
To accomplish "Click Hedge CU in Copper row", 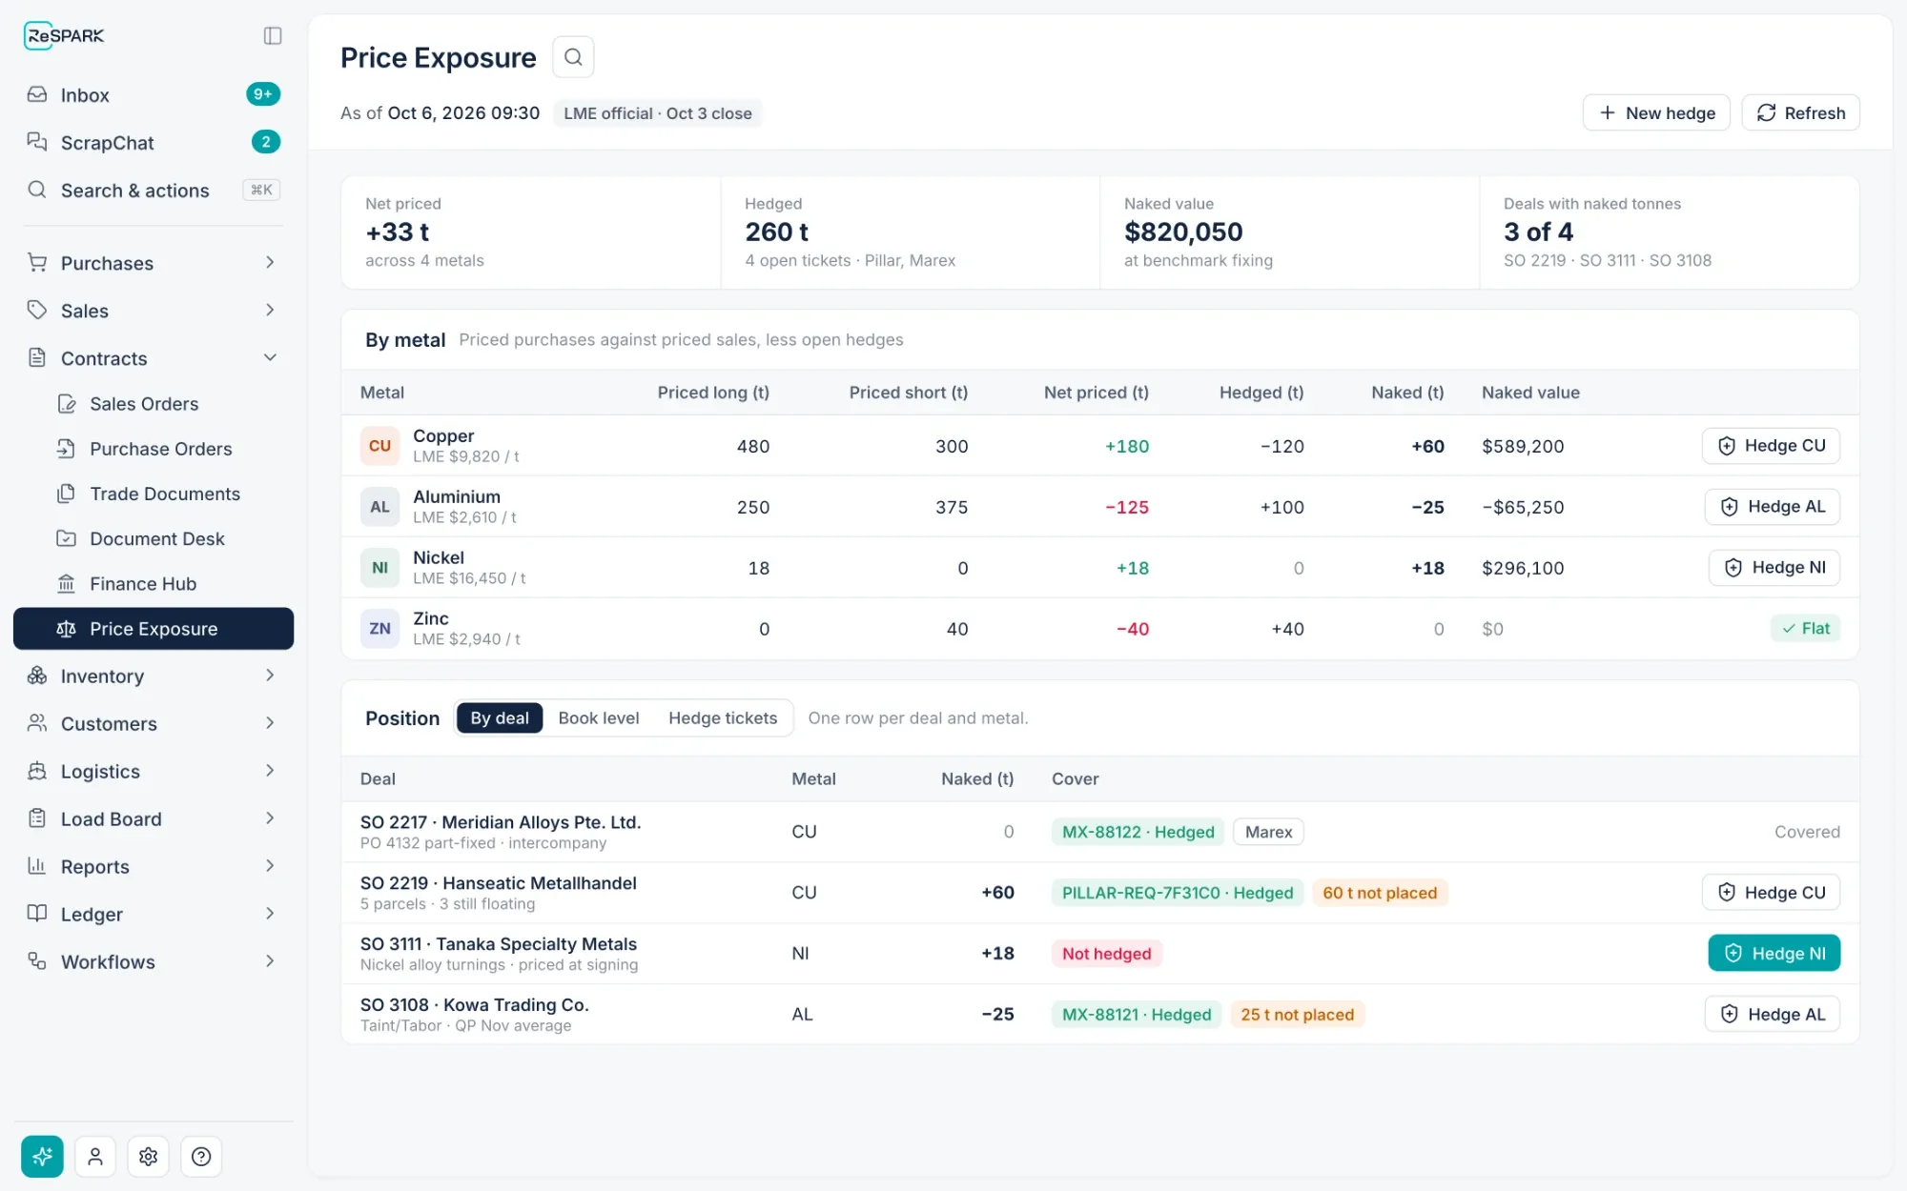I will (x=1772, y=446).
